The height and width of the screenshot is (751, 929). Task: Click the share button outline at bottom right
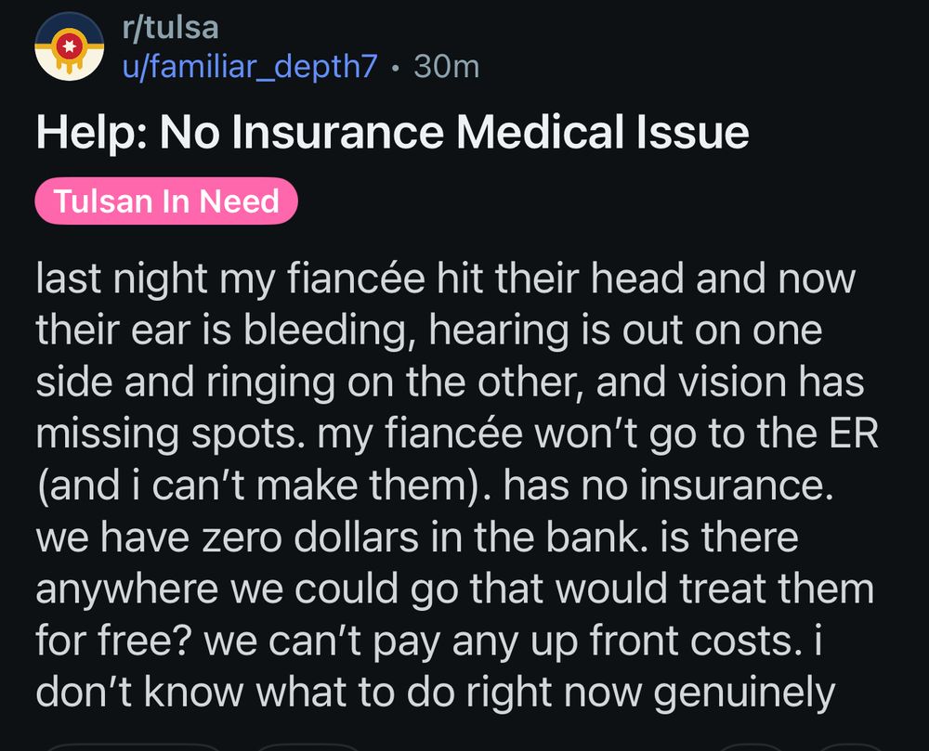tap(851, 747)
